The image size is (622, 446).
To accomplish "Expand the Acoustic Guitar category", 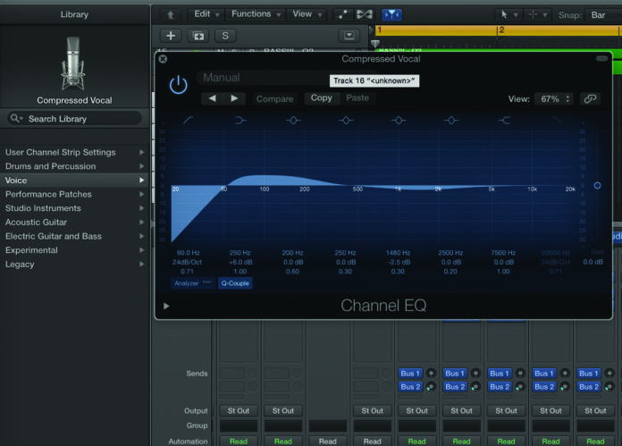I will pos(74,223).
